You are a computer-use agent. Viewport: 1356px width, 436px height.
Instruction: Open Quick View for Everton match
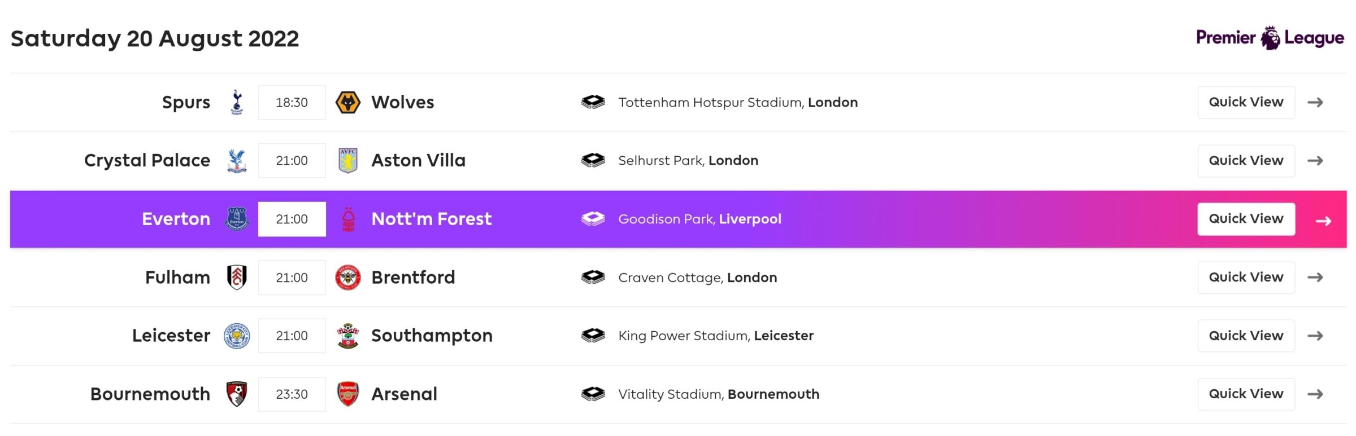[1245, 219]
